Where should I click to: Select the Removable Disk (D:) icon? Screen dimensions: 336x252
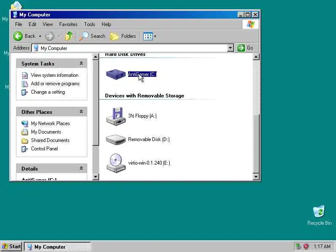(116, 139)
